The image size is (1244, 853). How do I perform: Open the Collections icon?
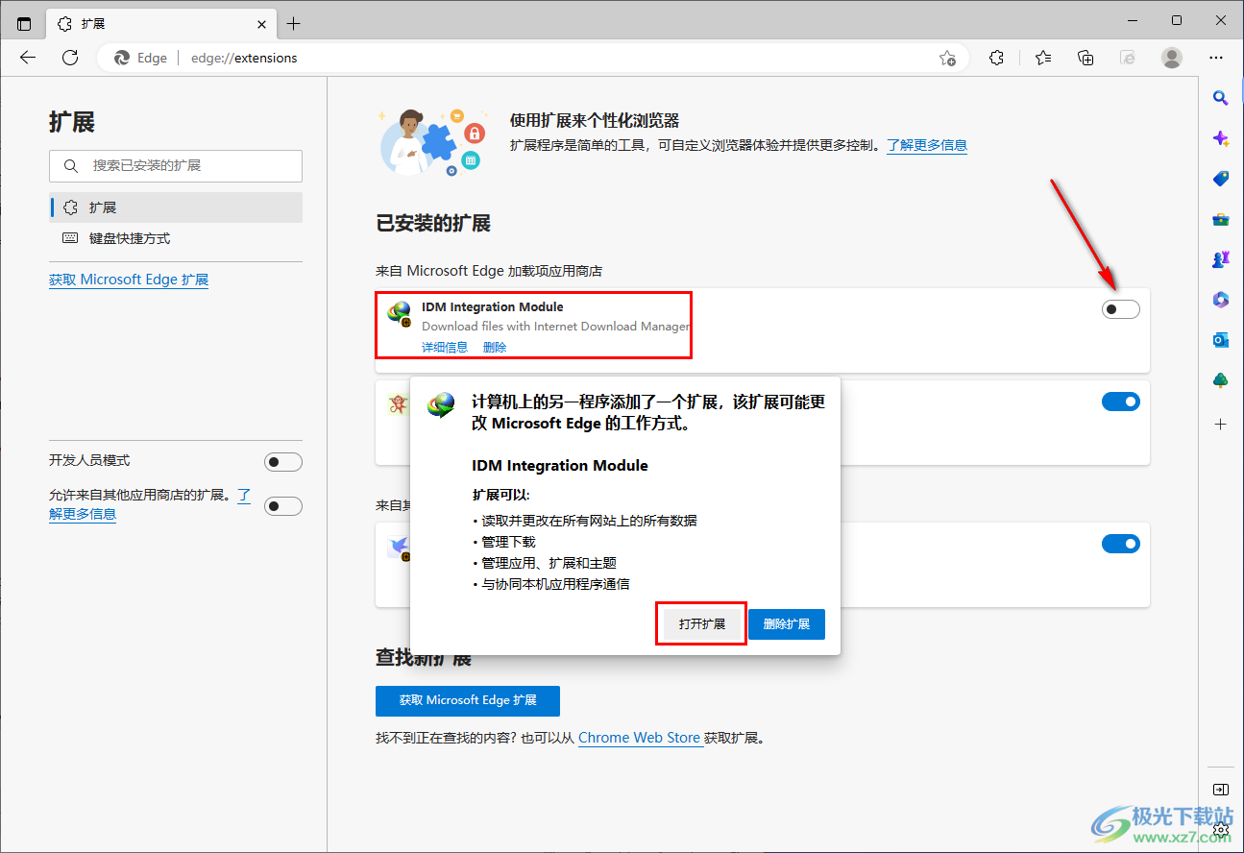coord(1085,58)
